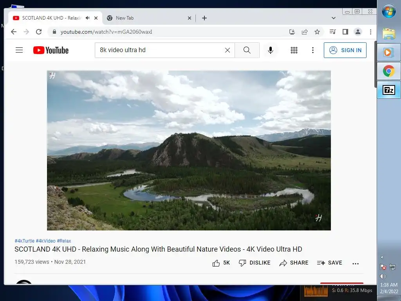Screen dimensions: 401x301
Task: Open the #4kVideo hashtag link
Action: [x=45, y=241]
